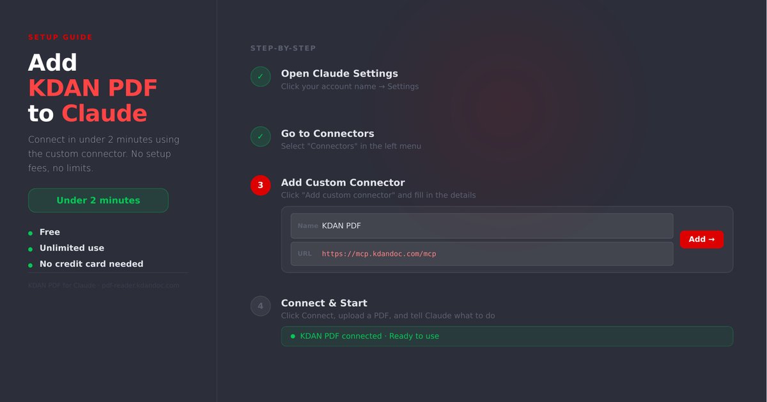The image size is (767, 402).
Task: Select the Open Claude Settings heading
Action: pyautogui.click(x=339, y=73)
